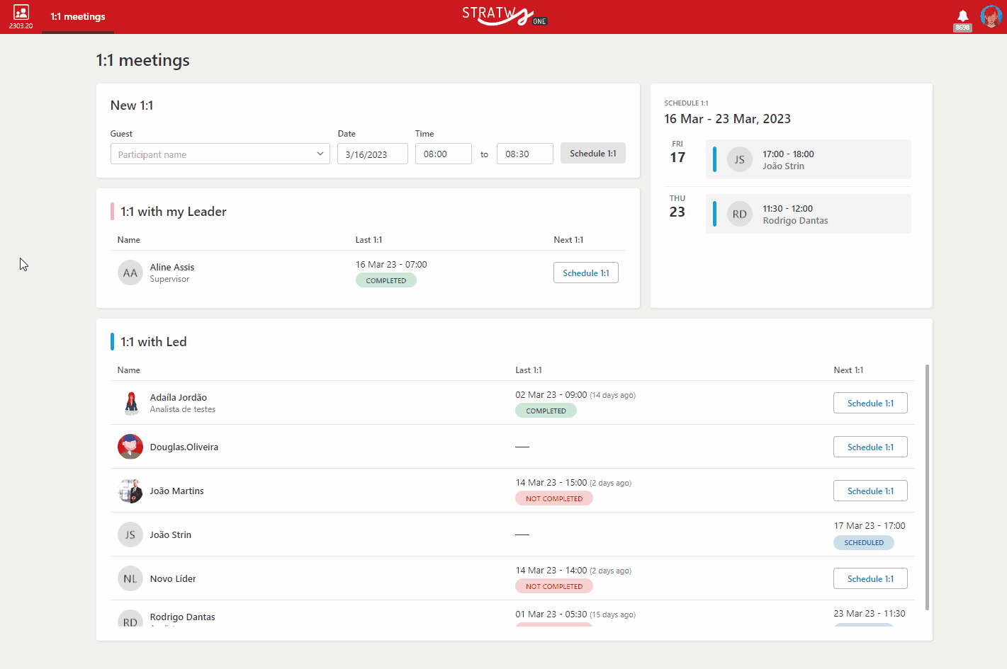The height and width of the screenshot is (669, 1007).
Task: Select the 1:1 meetings tab
Action: tap(78, 16)
